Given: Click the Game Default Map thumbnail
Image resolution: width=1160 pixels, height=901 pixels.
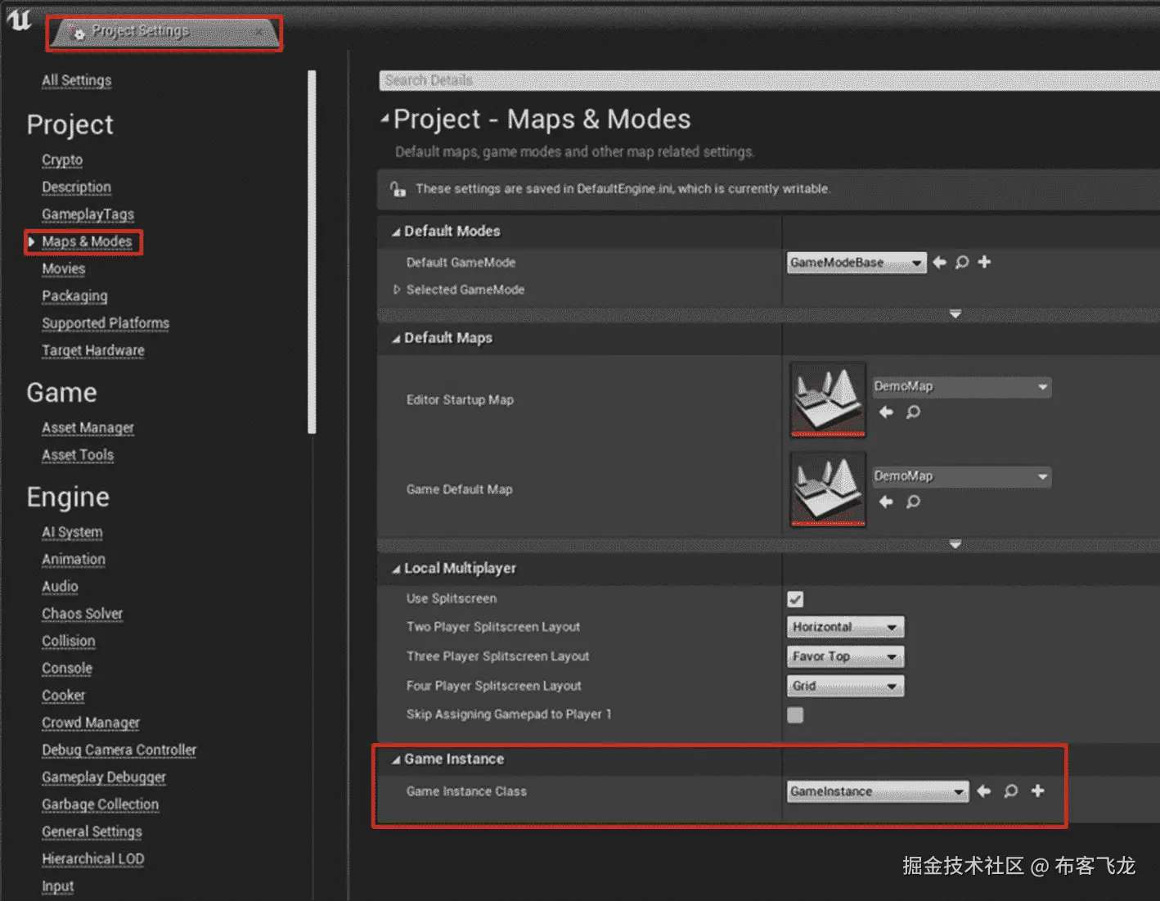Looking at the screenshot, I should (x=828, y=489).
